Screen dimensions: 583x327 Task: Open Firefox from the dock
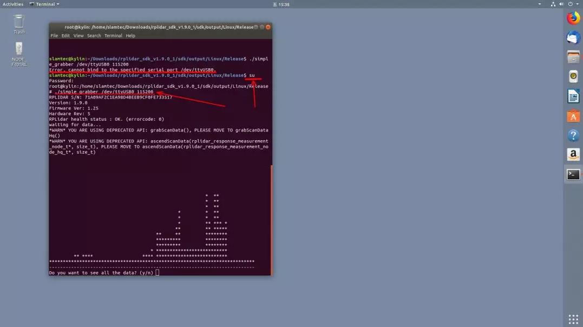tap(573, 18)
